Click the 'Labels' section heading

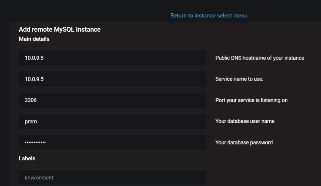[x=27, y=158]
